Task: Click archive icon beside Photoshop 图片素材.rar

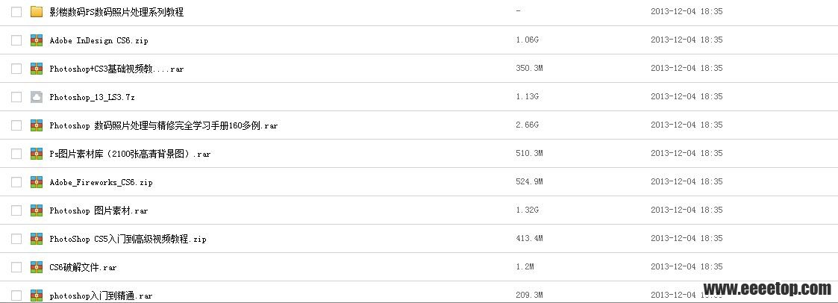Action: 37,210
